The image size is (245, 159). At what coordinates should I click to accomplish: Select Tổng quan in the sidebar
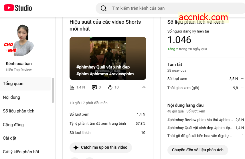25,84
